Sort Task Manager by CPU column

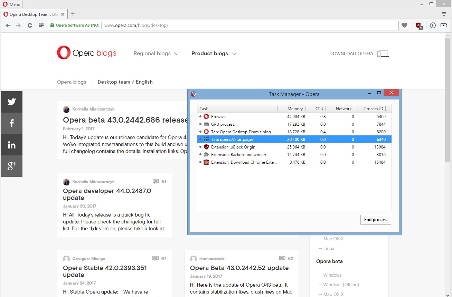[x=316, y=108]
